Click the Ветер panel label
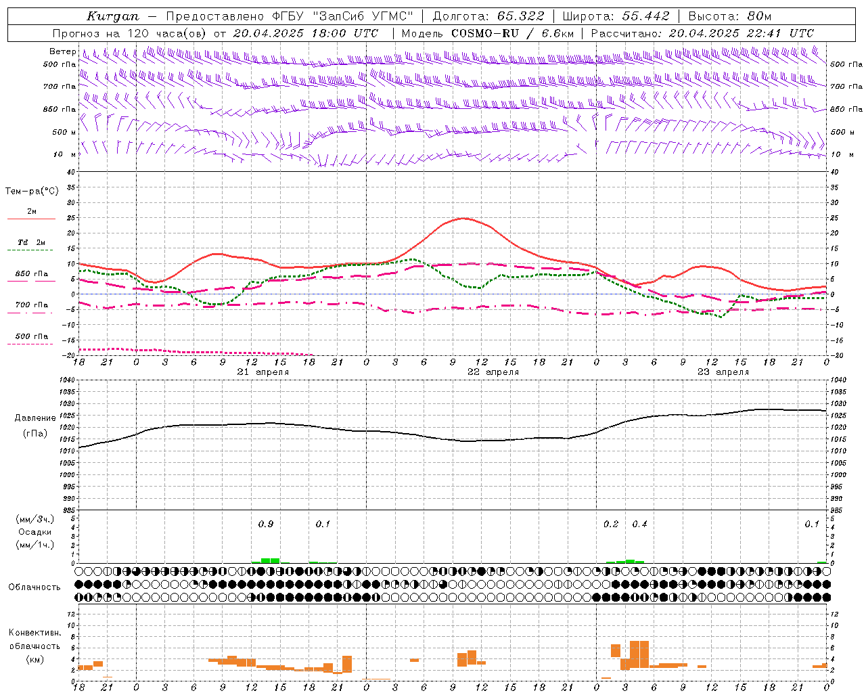Image resolution: width=866 pixels, height=693 pixels. (x=63, y=51)
